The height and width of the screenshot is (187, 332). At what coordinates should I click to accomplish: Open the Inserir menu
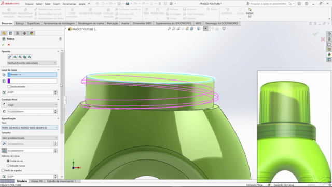pos(57,4)
